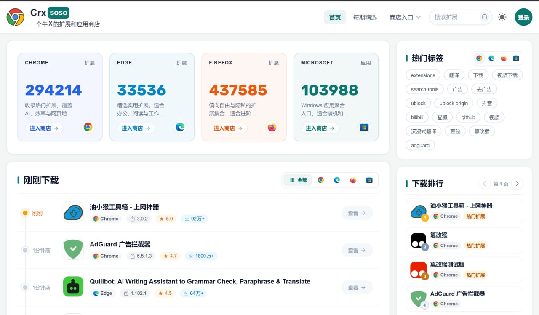Go to next page of 下载排行
The height and width of the screenshot is (315, 539).
point(517,184)
